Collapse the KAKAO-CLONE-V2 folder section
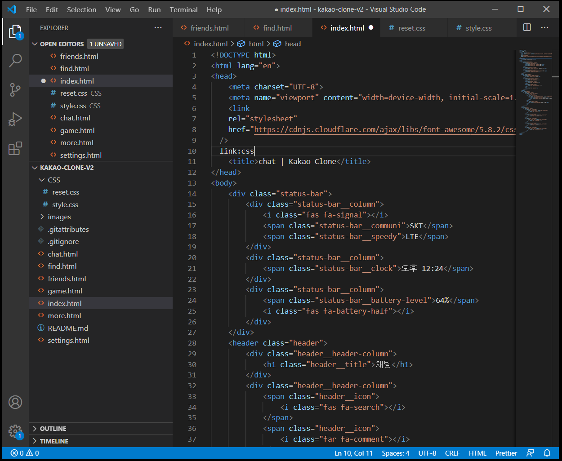This screenshot has height=461, width=562. (x=35, y=168)
